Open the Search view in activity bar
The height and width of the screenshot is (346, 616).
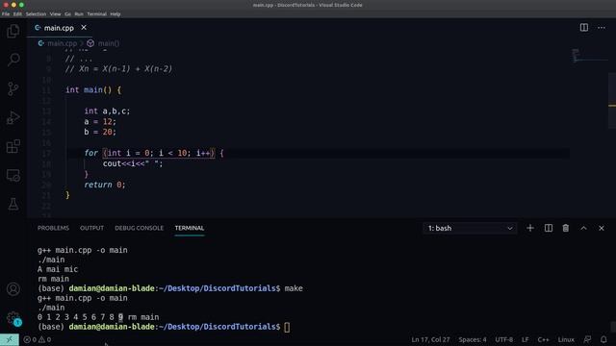(13, 60)
